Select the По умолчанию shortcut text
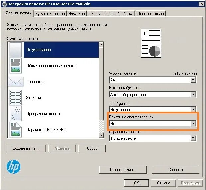 [39, 50]
